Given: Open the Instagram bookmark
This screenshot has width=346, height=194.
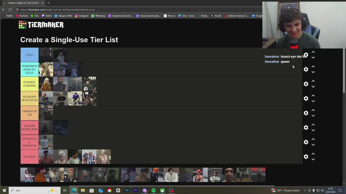Looking at the screenshot, I should coord(82,16).
